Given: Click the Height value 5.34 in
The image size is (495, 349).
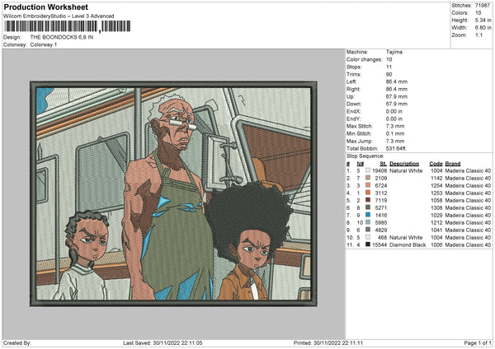Looking at the screenshot, I should (483, 20).
